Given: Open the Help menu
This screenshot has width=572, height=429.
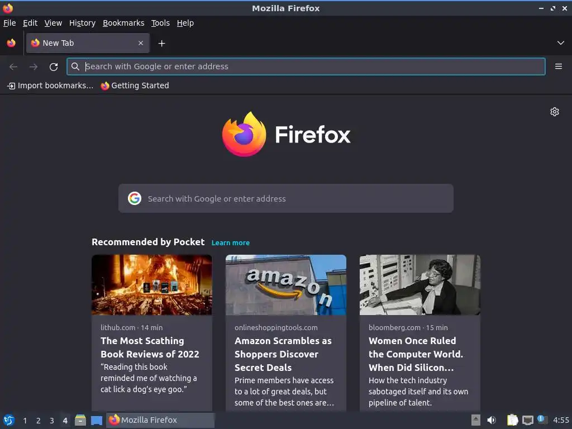Looking at the screenshot, I should click(185, 23).
